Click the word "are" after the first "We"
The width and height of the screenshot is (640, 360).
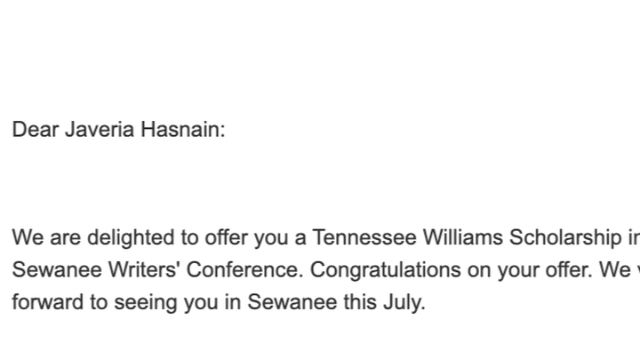tap(65, 237)
